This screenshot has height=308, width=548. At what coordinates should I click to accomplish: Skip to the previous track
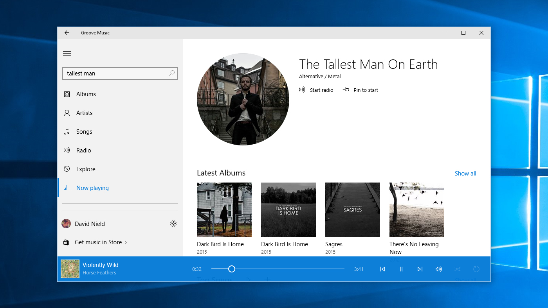(382, 269)
